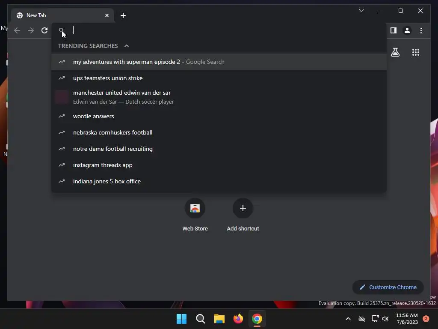Open the notification badge showing 2
Viewport: 438px width, 329px height.
(426, 319)
